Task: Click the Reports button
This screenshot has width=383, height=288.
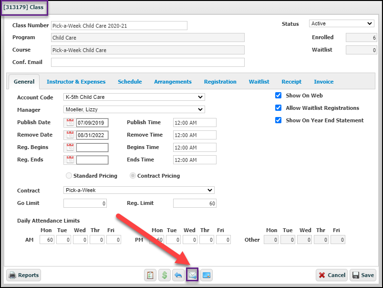Action: 24,275
